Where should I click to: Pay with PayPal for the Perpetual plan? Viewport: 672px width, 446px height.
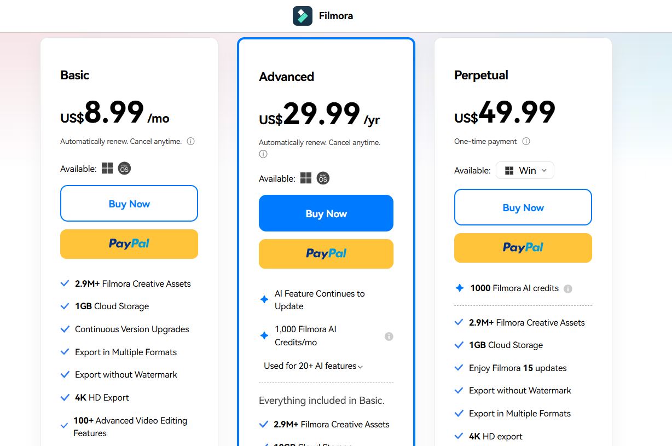[x=523, y=247]
